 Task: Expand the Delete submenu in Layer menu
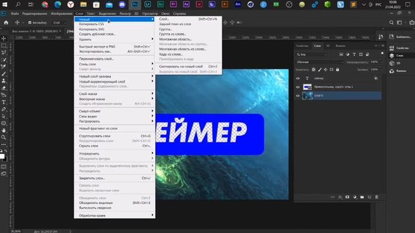tap(115, 39)
